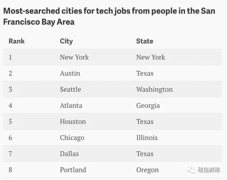Click the Chicago city cell
The height and width of the screenshot is (180, 227).
tap(72, 138)
